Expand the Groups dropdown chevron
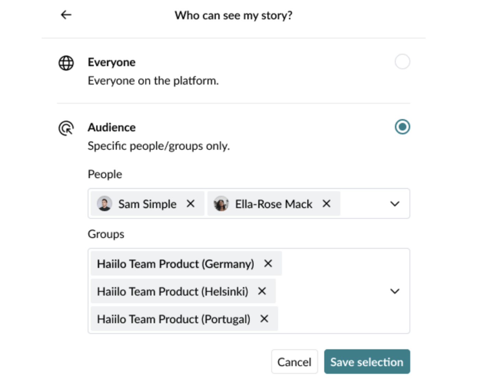This screenshot has width=480, height=385. click(x=395, y=291)
